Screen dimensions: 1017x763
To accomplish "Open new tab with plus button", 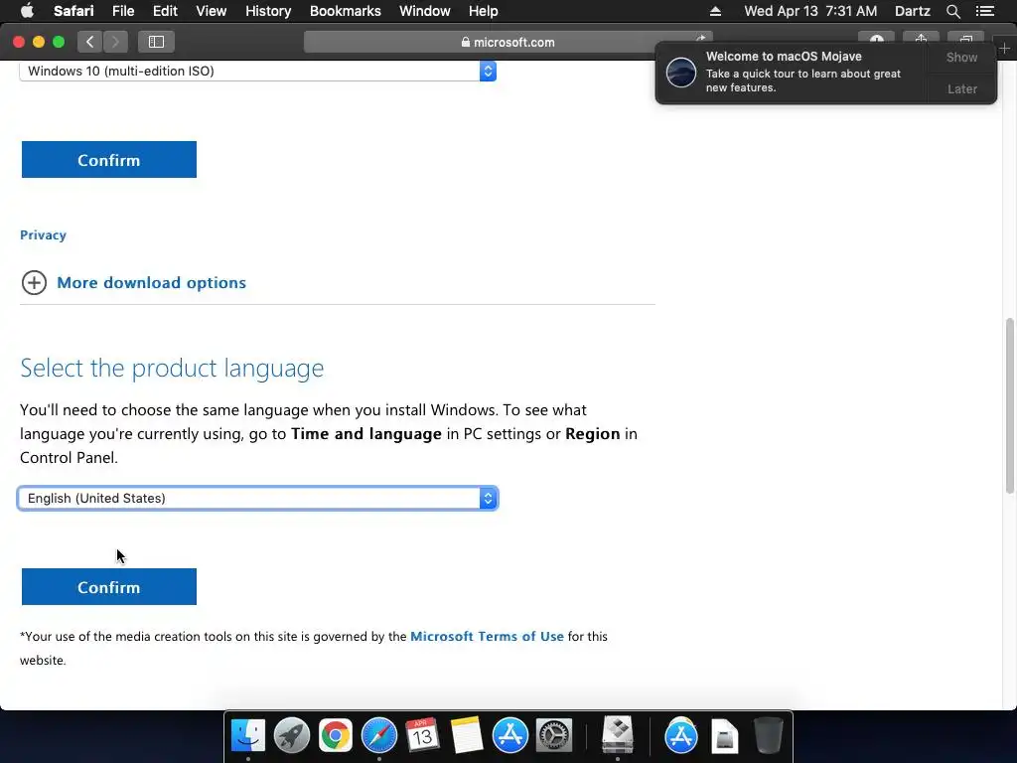I will [x=1005, y=49].
